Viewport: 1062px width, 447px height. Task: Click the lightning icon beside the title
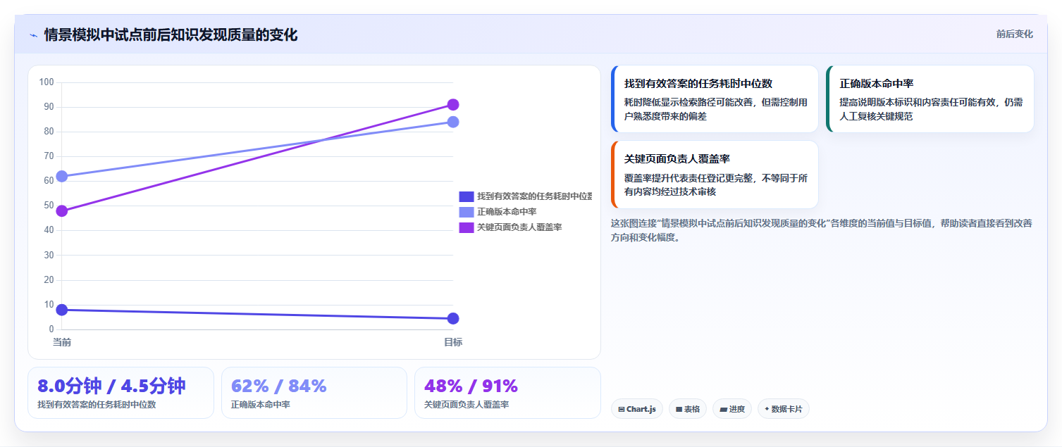[33, 35]
